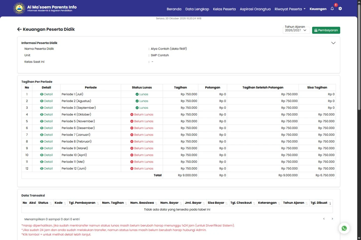This screenshot has height=240, width=361.
Task: Sort by Nom. Tagihan column
Action: pyautogui.click(x=115, y=203)
